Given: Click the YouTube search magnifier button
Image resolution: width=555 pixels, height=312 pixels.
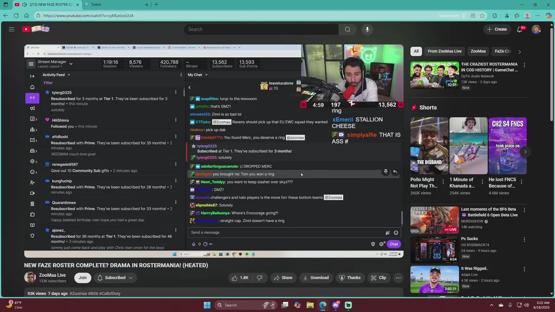Looking at the screenshot, I should click(347, 29).
